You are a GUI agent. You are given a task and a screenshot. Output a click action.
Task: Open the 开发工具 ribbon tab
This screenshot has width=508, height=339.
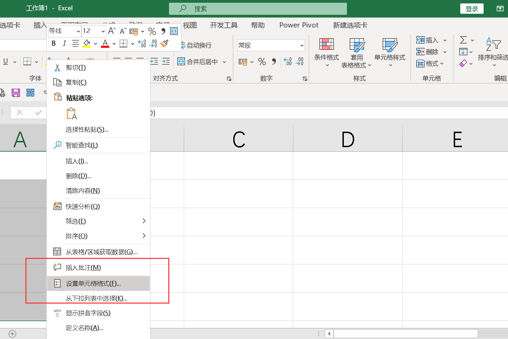click(x=224, y=25)
